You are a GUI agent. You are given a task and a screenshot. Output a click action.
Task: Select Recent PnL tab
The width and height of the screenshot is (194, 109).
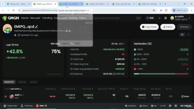click(x=9, y=82)
